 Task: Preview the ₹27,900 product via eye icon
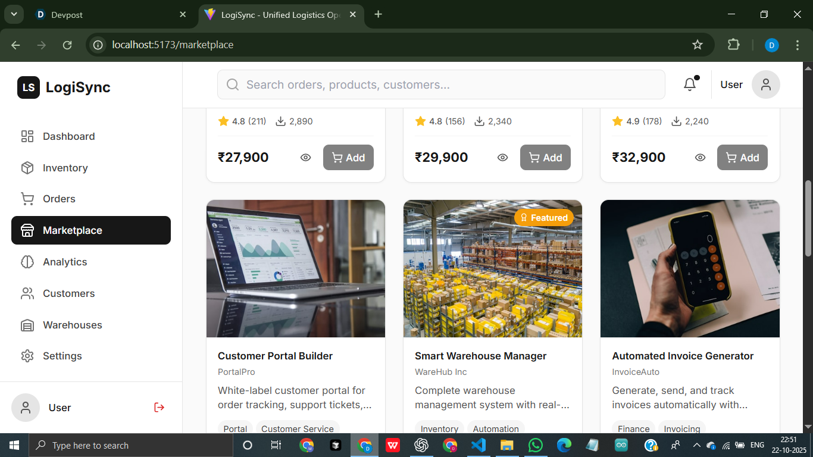pos(306,158)
